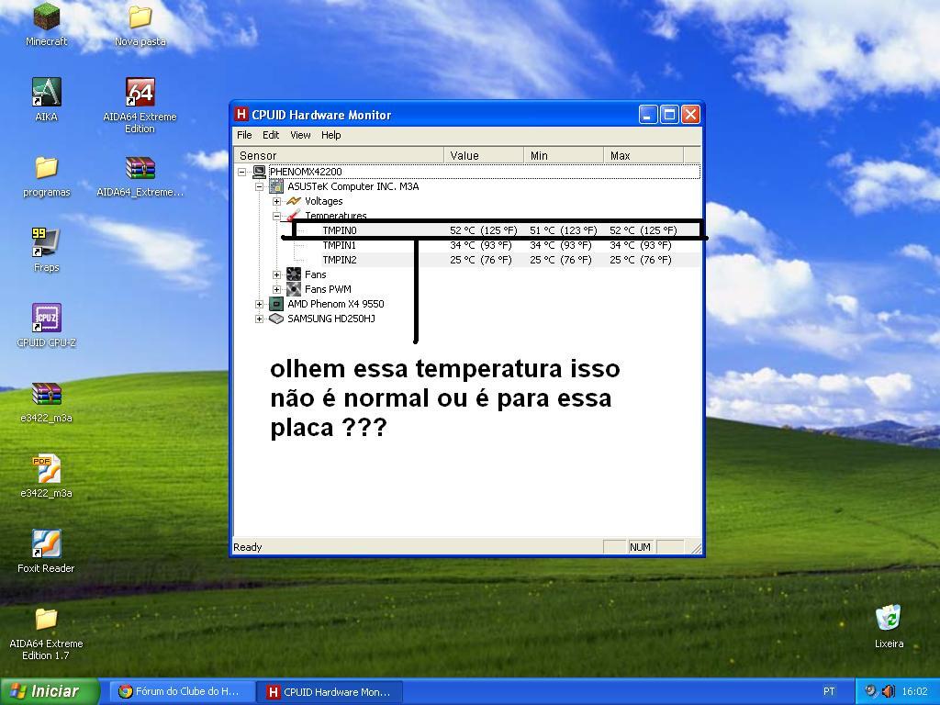
Task: Select the AIDA64 Extreme Edition 1.7 folder
Action: [x=46, y=620]
